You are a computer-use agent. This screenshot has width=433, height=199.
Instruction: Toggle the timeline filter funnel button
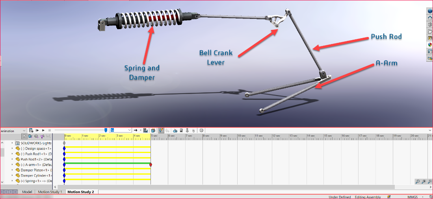[x=24, y=136]
